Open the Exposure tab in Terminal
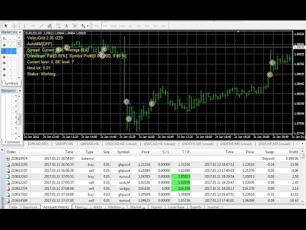 pos(31,207)
